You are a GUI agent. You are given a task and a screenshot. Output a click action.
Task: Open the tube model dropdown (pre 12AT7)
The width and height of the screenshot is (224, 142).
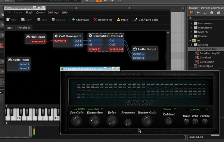(87, 109)
